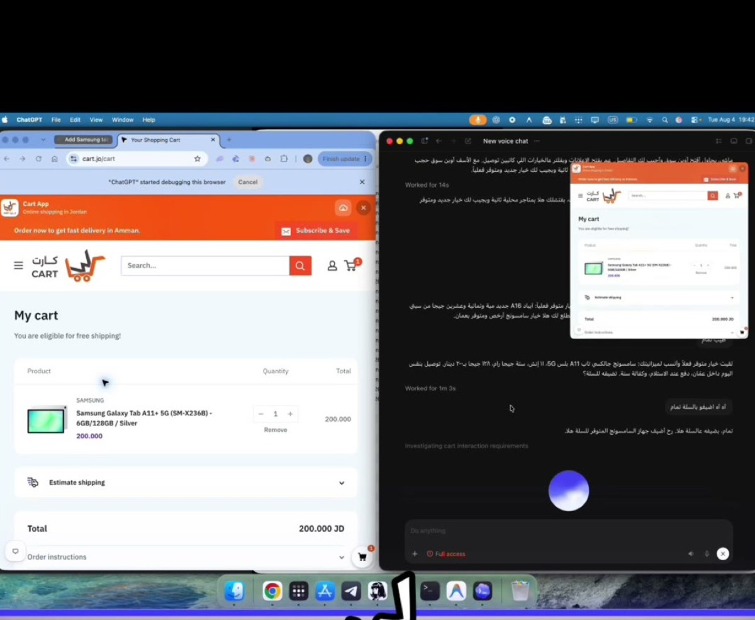Open the Samsung Galaxy Tab A11+ product link
This screenshot has width=755, height=620.
pyautogui.click(x=144, y=418)
